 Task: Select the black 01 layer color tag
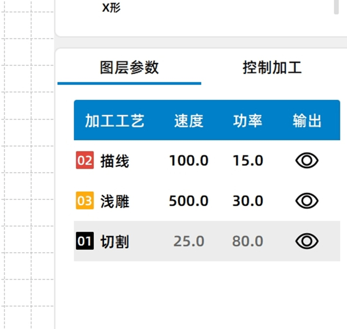[x=85, y=241]
